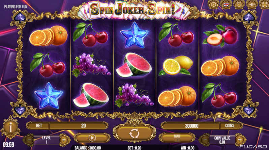
Task: Decrease the coin value with minus
Action: point(205,140)
